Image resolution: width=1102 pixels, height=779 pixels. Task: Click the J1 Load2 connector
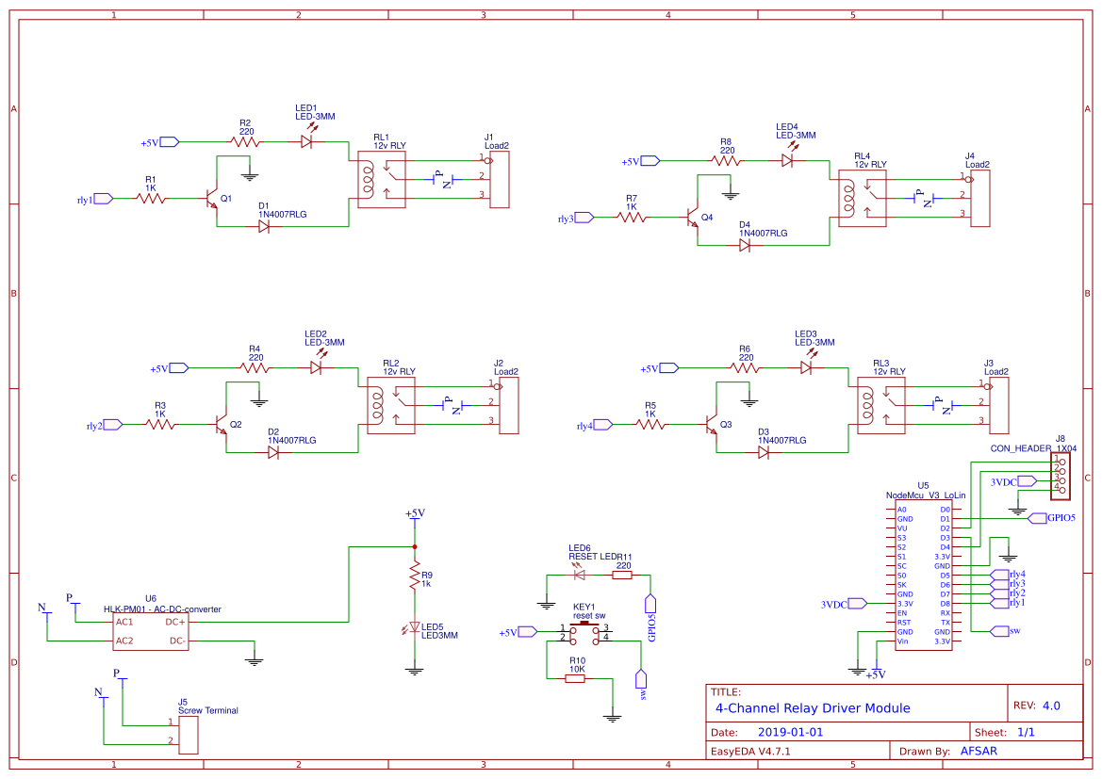point(498,179)
